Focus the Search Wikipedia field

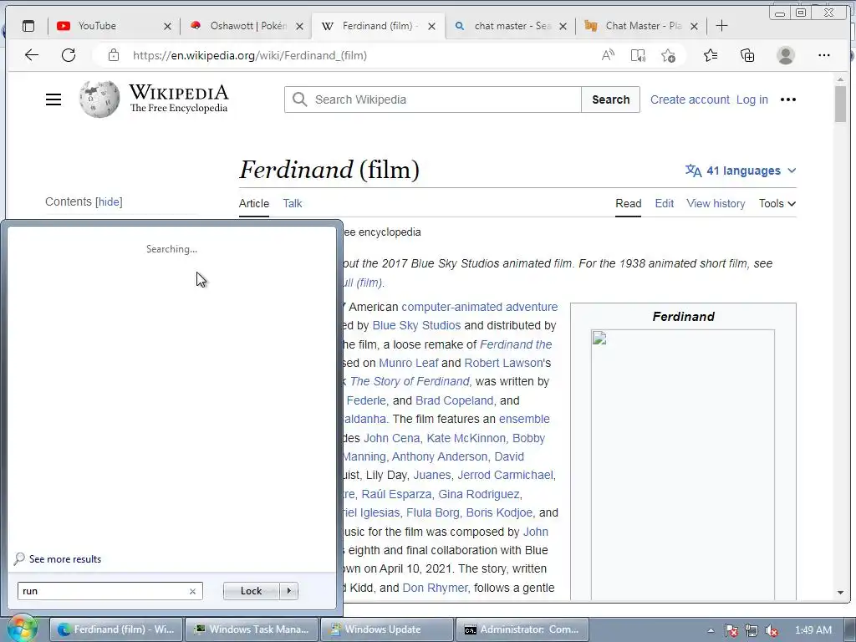point(432,99)
